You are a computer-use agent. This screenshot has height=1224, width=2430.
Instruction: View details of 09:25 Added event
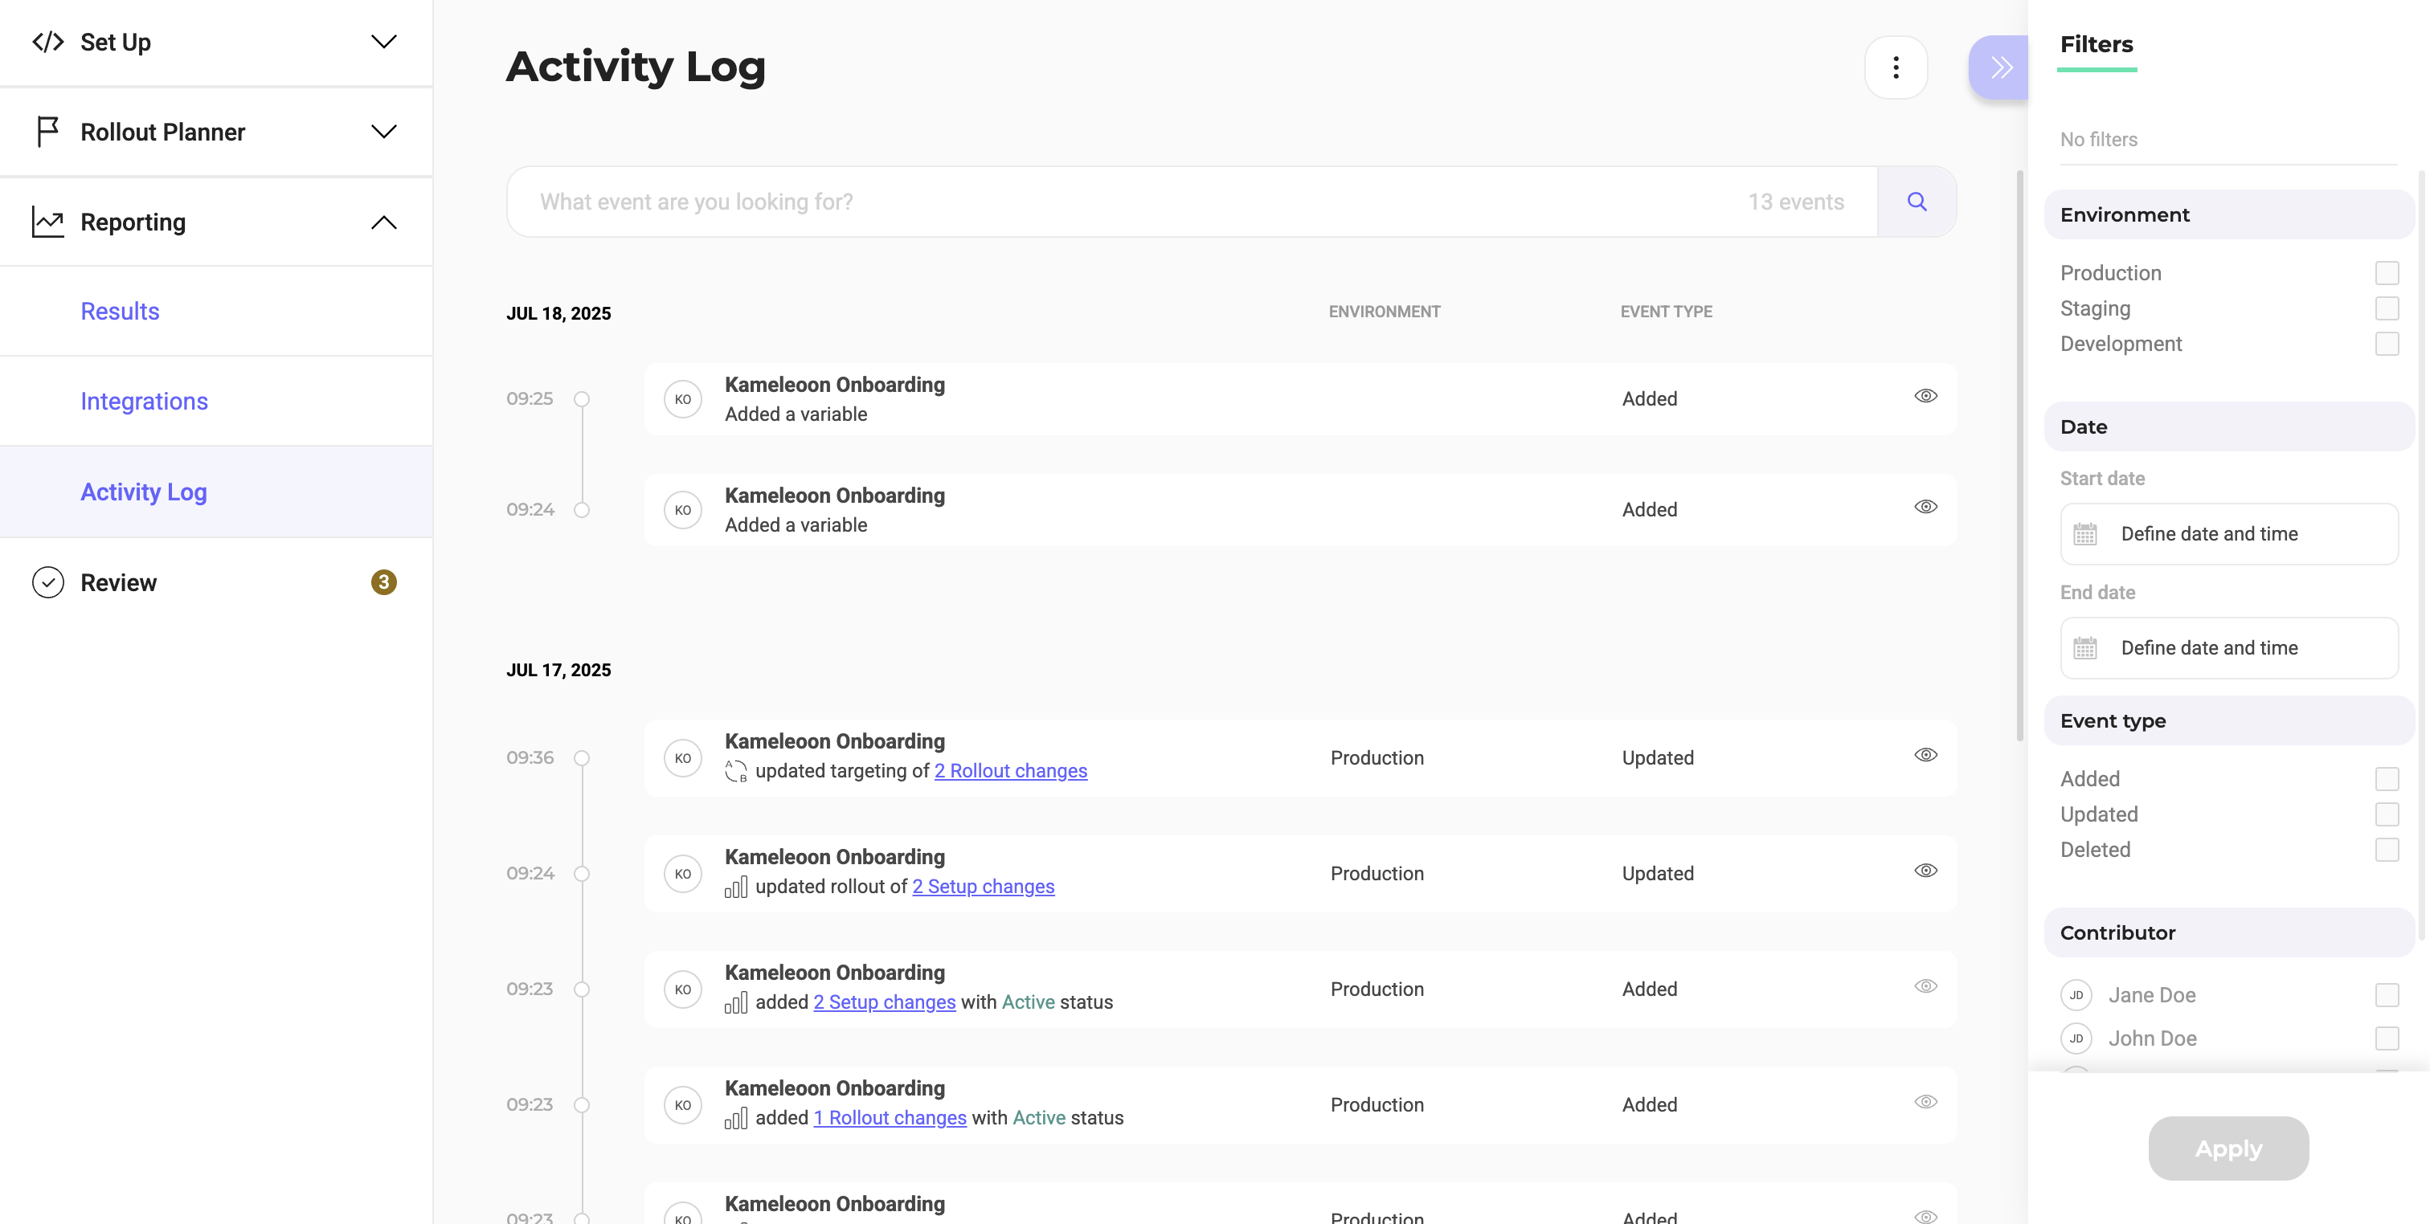coord(1925,396)
